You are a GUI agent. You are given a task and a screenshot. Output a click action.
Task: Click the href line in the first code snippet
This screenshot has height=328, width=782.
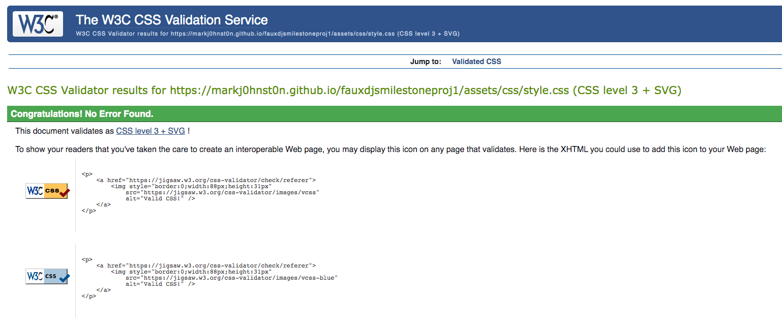[206, 180]
